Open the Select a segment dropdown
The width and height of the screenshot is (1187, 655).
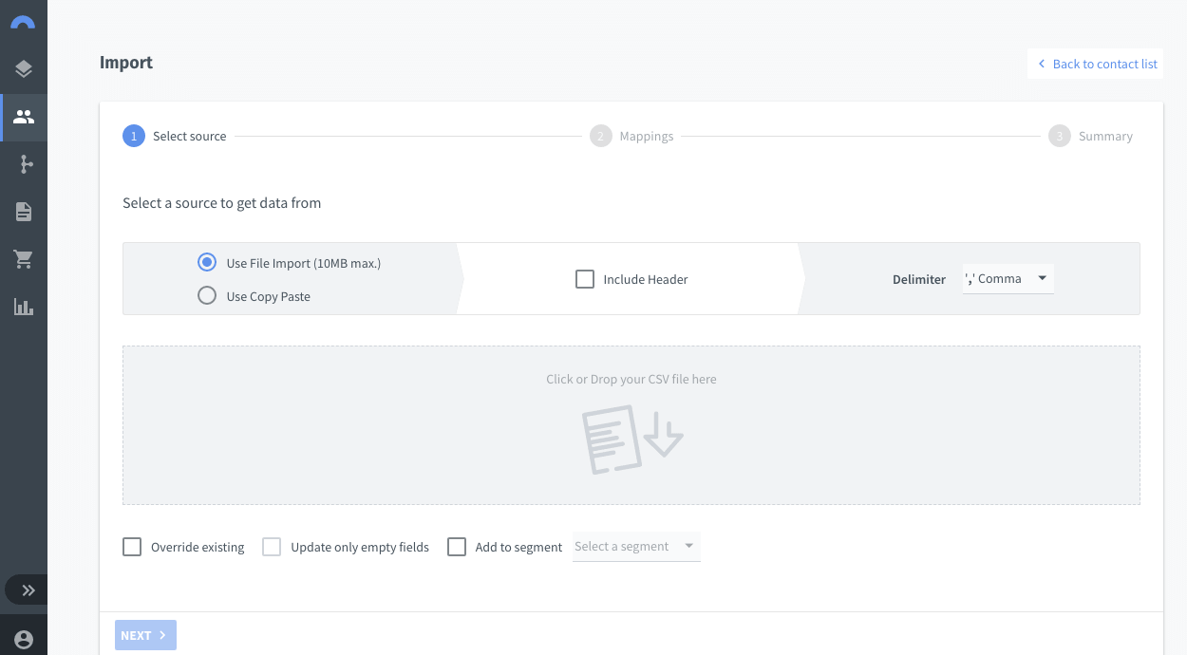[x=636, y=547]
